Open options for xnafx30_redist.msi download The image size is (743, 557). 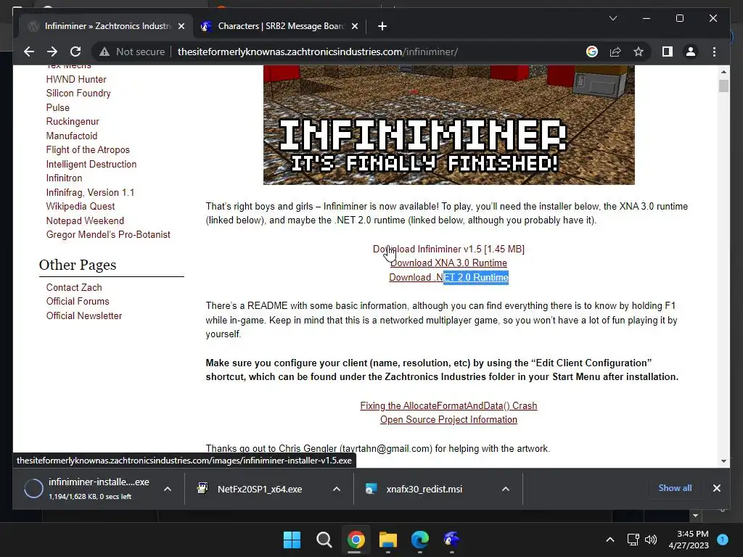(x=506, y=489)
